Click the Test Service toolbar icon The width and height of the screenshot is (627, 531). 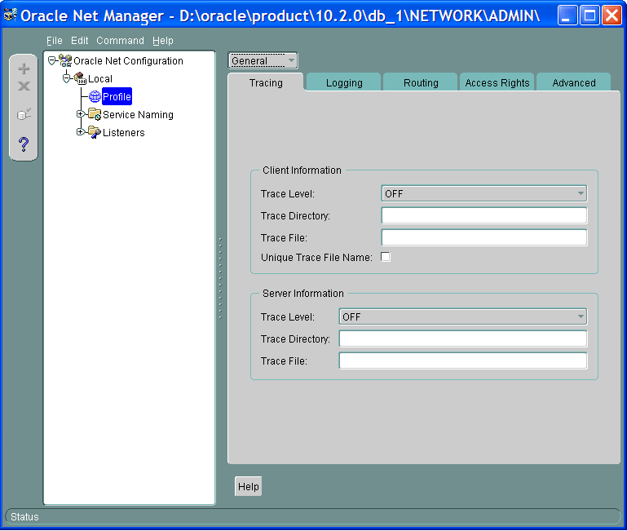24,114
